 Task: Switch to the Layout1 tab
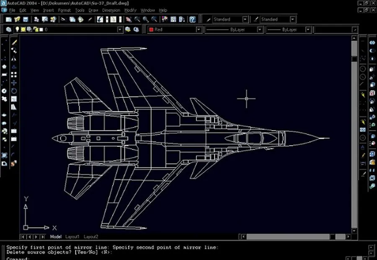pyautogui.click(x=72, y=237)
